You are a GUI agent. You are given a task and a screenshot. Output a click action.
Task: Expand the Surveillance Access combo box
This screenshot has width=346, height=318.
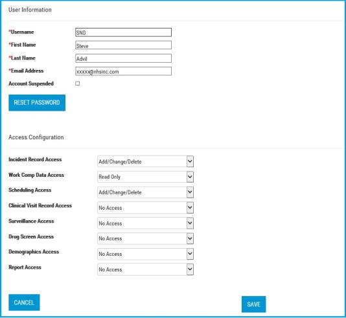click(145, 223)
